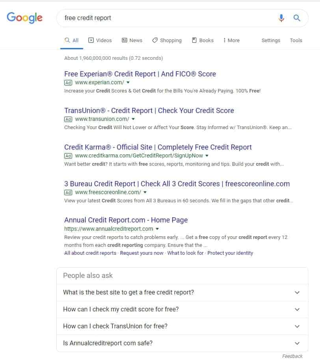The image size is (320, 363).
Task: Select the All tab
Action: pyautogui.click(x=72, y=40)
